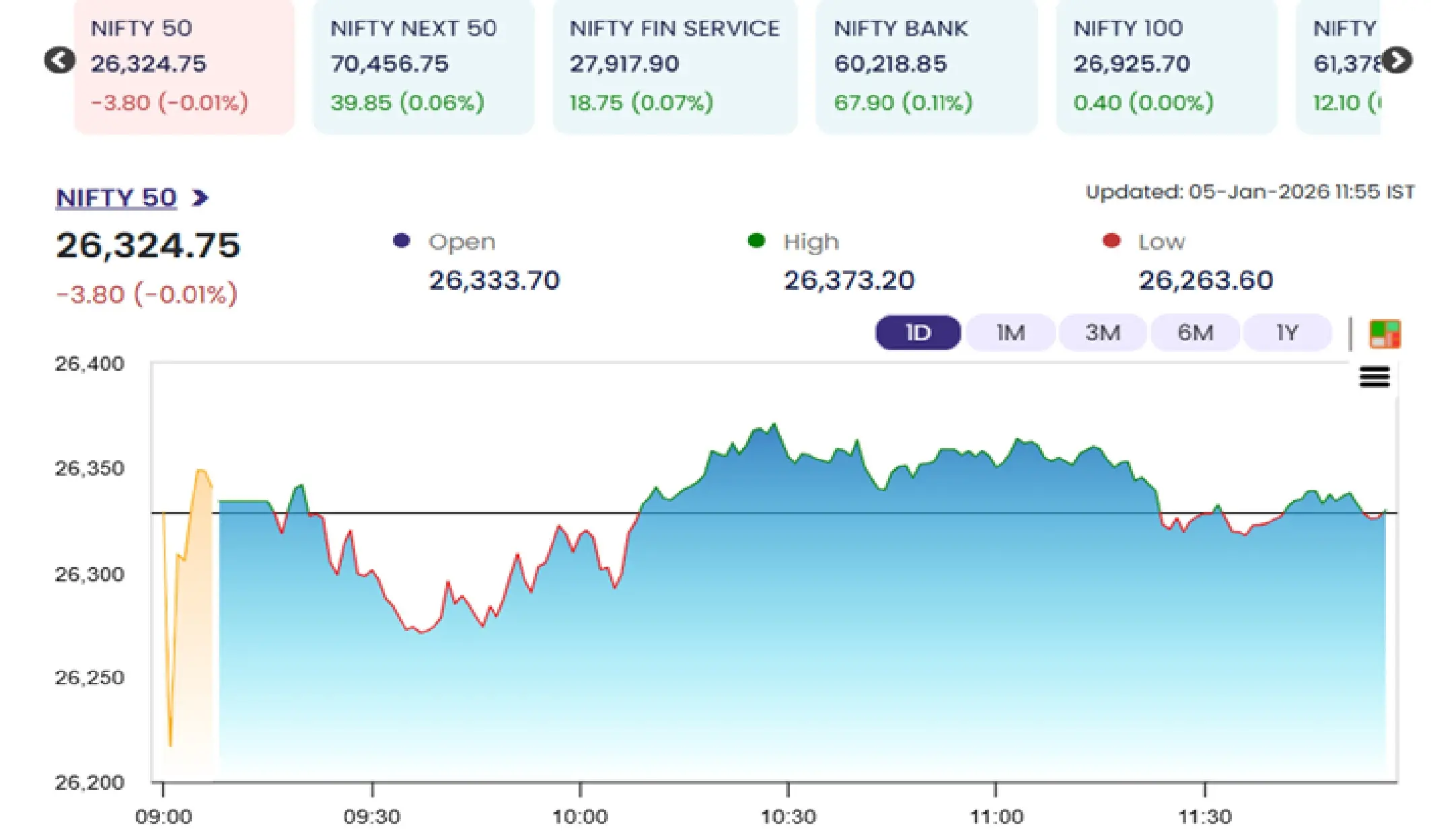Image resolution: width=1431 pixels, height=839 pixels.
Task: Switch chart to 3M range
Action: (x=1102, y=332)
